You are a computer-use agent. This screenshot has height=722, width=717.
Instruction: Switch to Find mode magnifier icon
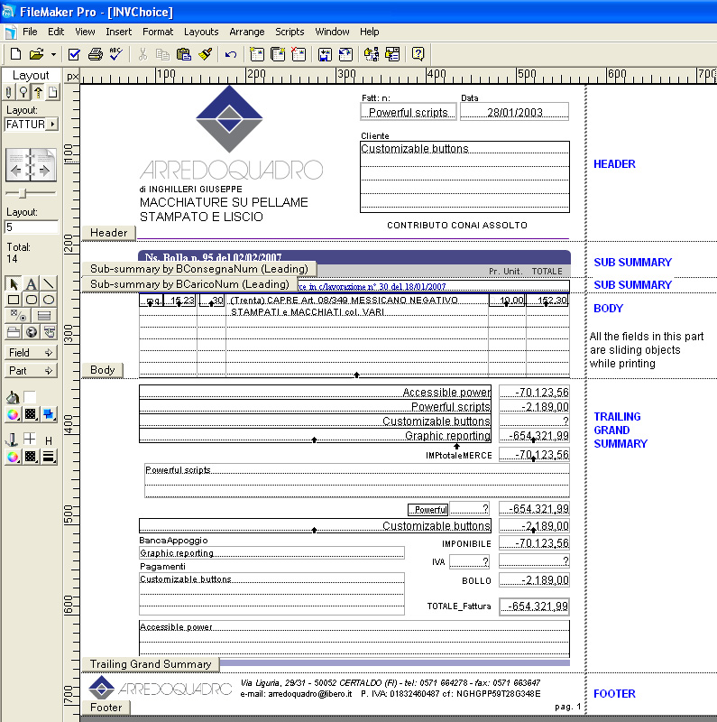coord(23,92)
